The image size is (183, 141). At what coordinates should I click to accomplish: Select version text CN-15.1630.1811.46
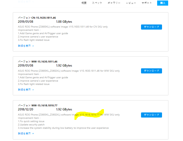tap(44, 18)
